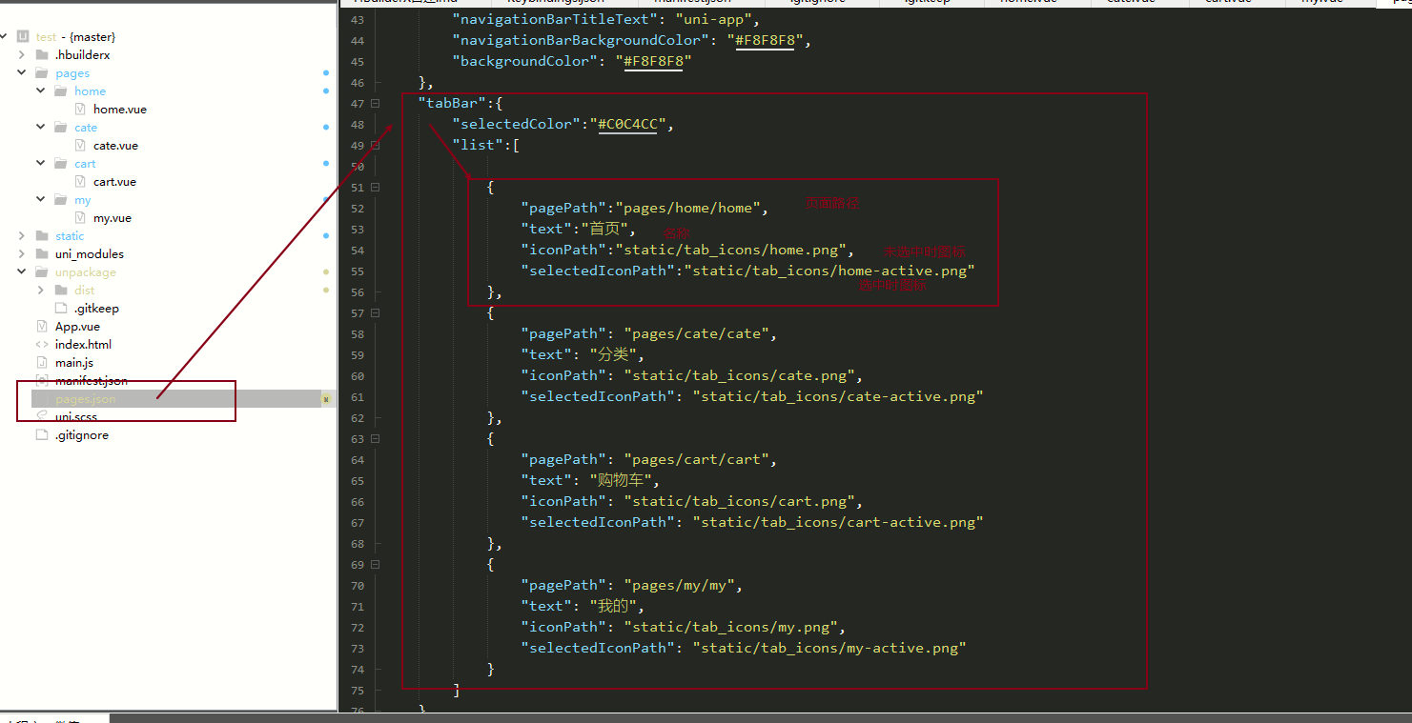Click the uni_modules folder icon
The width and height of the screenshot is (1412, 723).
click(x=41, y=254)
